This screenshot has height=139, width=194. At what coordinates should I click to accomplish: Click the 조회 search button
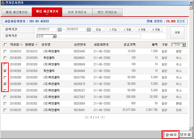pyautogui.click(x=177, y=32)
